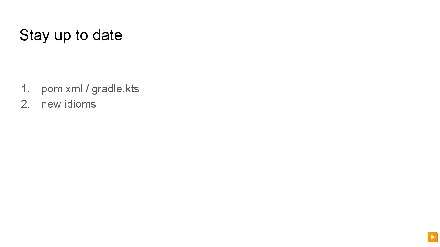
Task: Select the "Stay up to date" heading
Action: tap(71, 35)
